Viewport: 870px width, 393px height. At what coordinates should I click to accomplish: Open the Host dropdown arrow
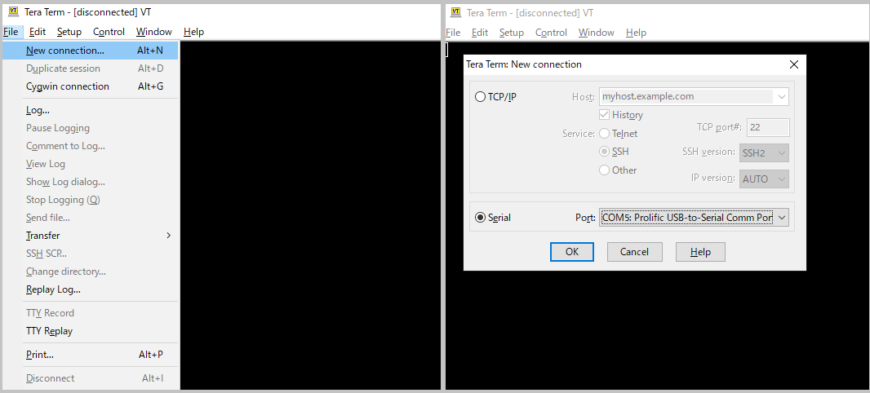[782, 96]
